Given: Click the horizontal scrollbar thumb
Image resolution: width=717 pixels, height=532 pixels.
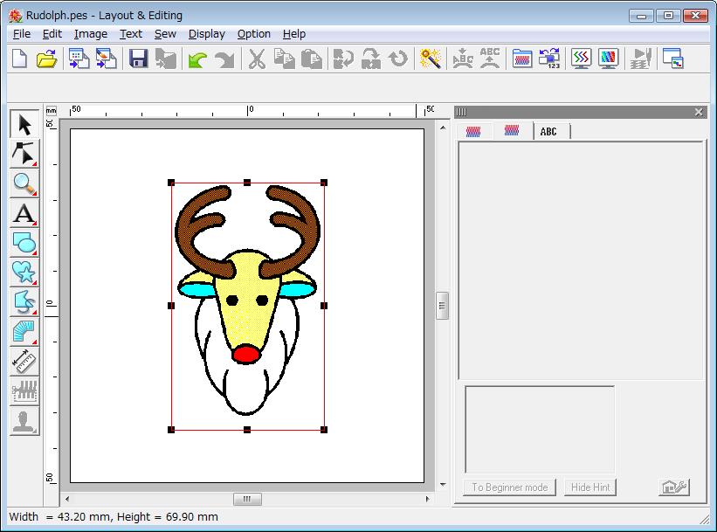Looking at the screenshot, I should [x=247, y=499].
